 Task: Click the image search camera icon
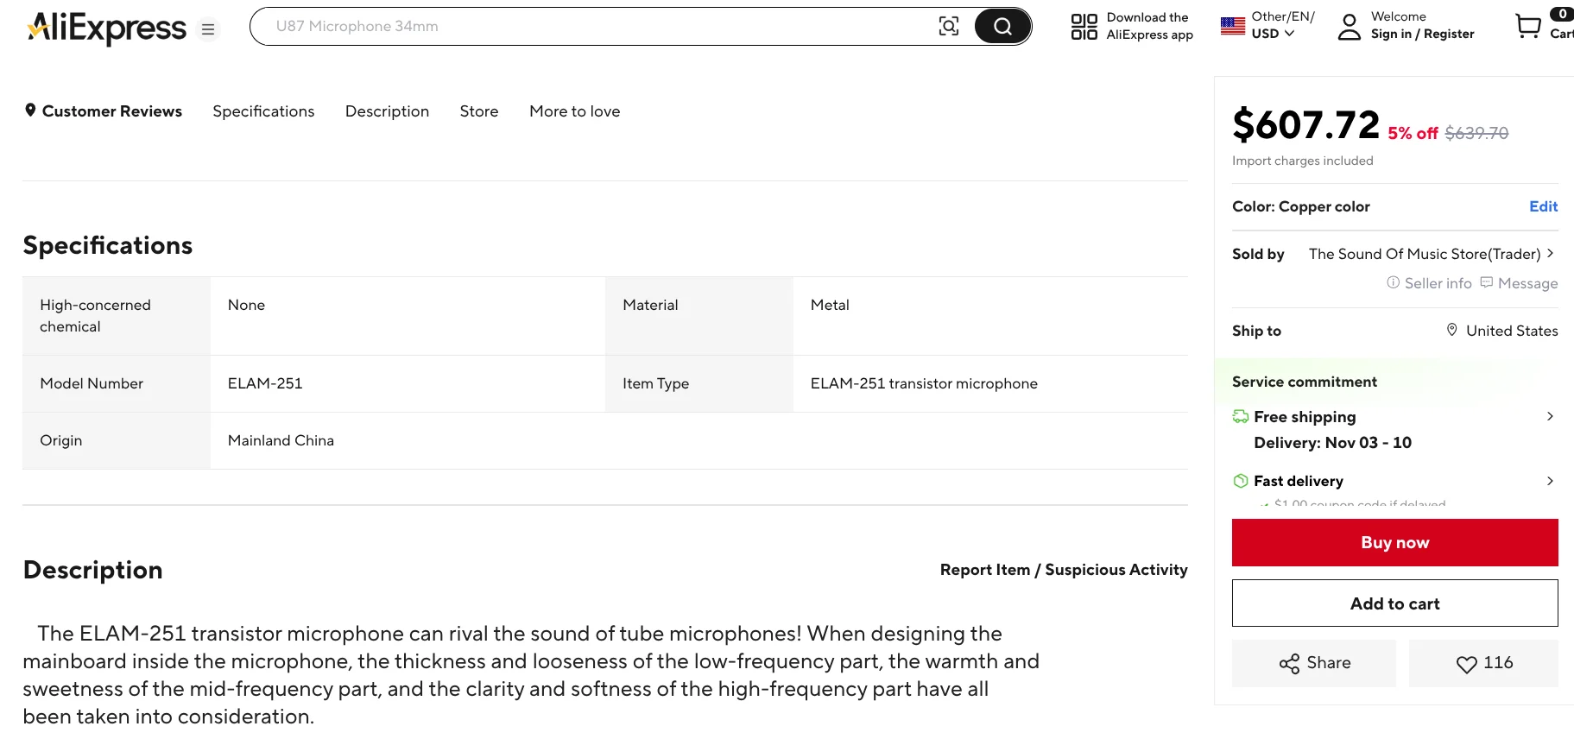pos(948,27)
